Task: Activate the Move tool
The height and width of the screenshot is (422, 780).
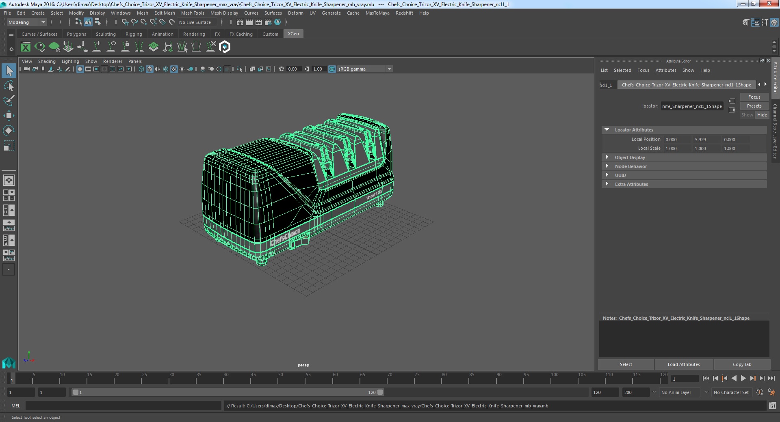Action: point(9,116)
